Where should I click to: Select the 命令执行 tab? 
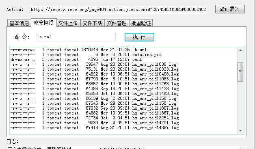43,22
